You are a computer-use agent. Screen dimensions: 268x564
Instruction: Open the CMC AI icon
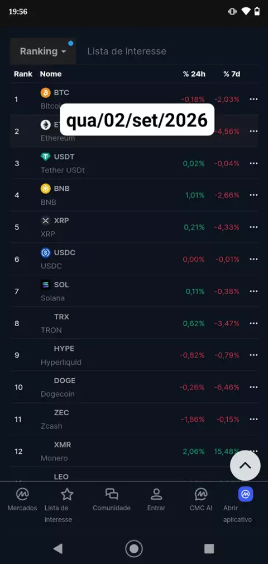[x=201, y=494]
